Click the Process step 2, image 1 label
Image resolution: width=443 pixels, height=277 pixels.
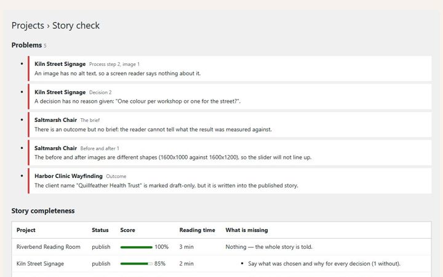(114, 65)
